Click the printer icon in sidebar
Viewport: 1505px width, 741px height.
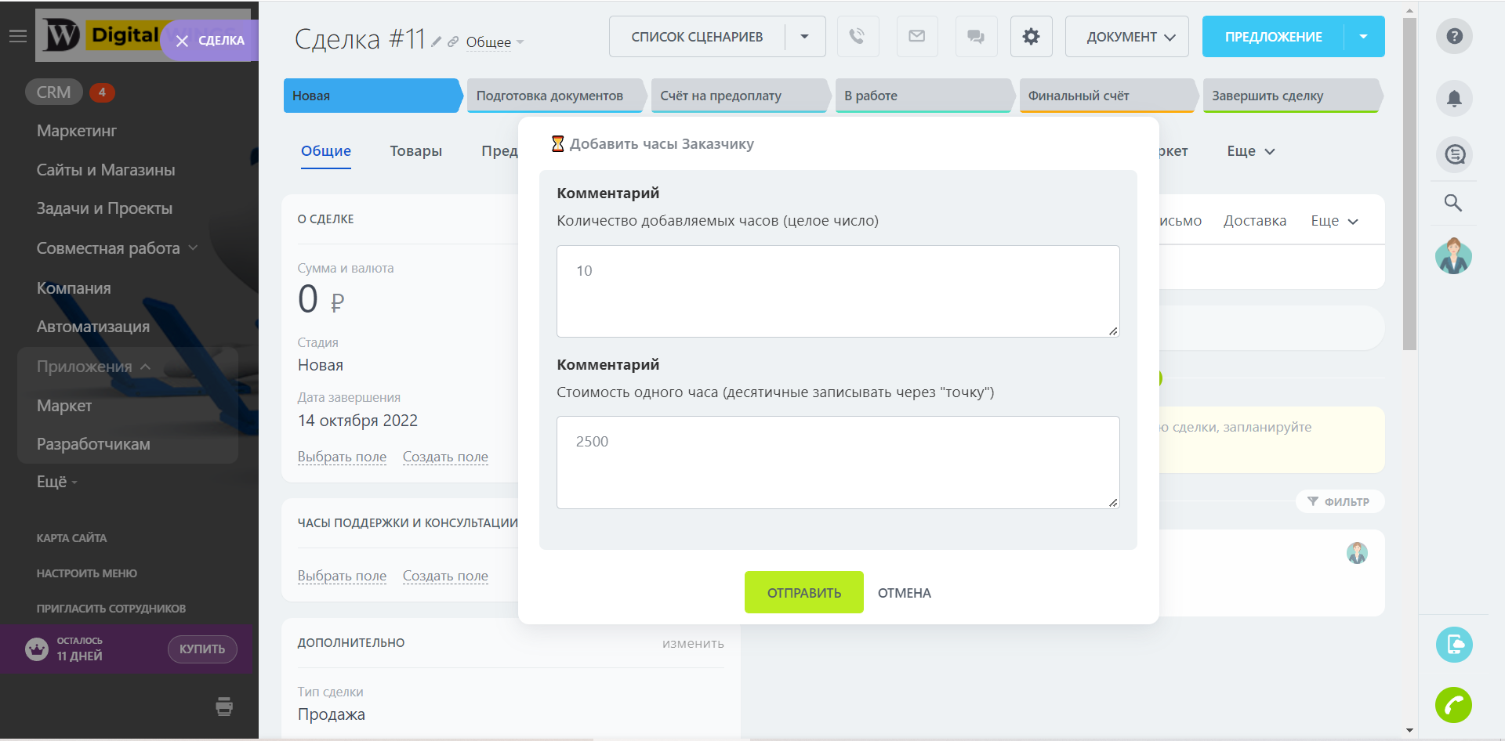point(224,707)
